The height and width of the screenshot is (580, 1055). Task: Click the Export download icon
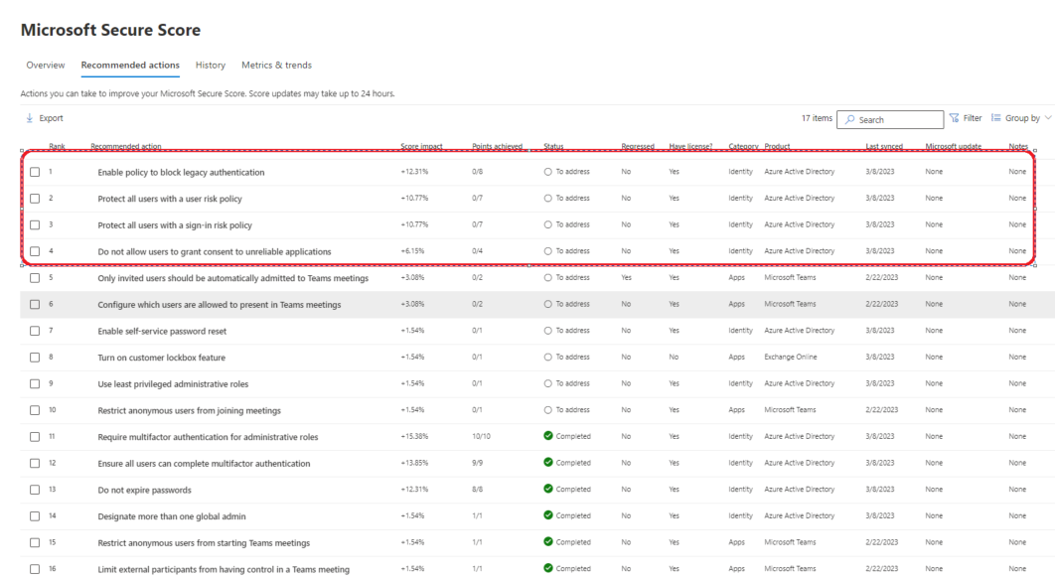pyautogui.click(x=28, y=117)
